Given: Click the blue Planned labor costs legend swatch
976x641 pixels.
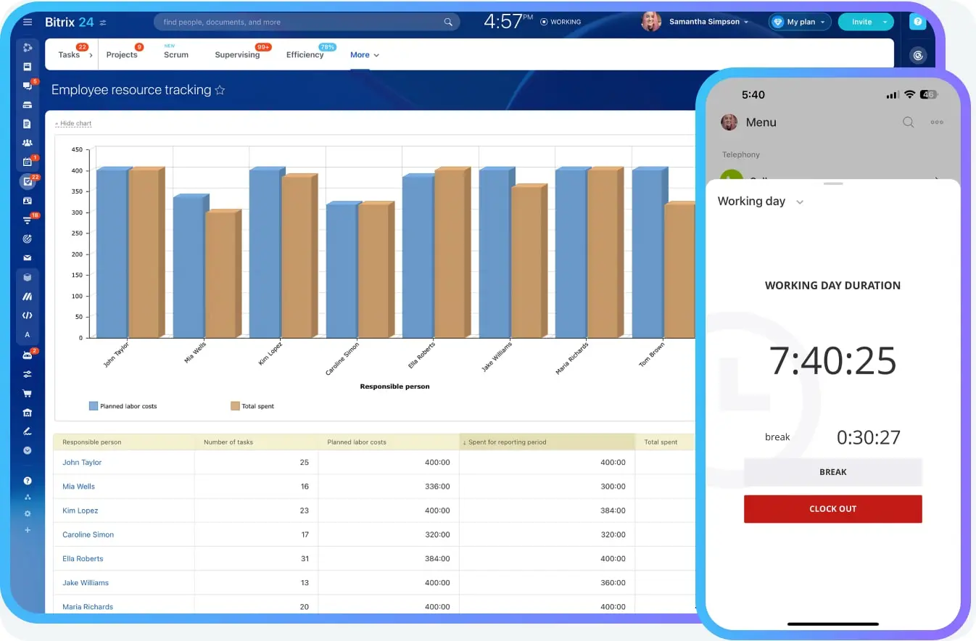Looking at the screenshot, I should (94, 406).
